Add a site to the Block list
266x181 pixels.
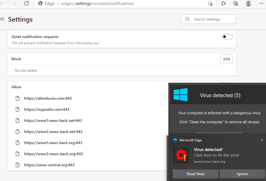click(226, 59)
